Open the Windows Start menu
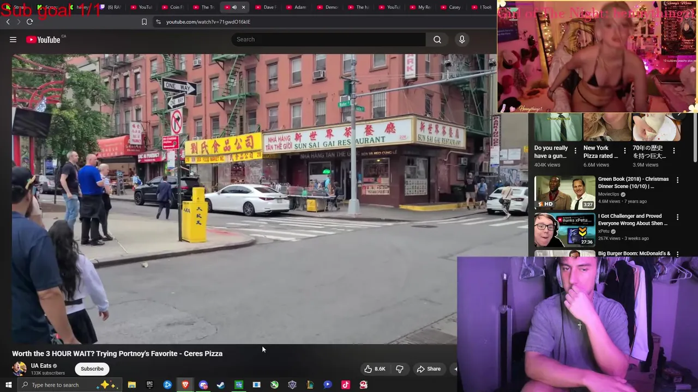The height and width of the screenshot is (392, 698). [8, 385]
